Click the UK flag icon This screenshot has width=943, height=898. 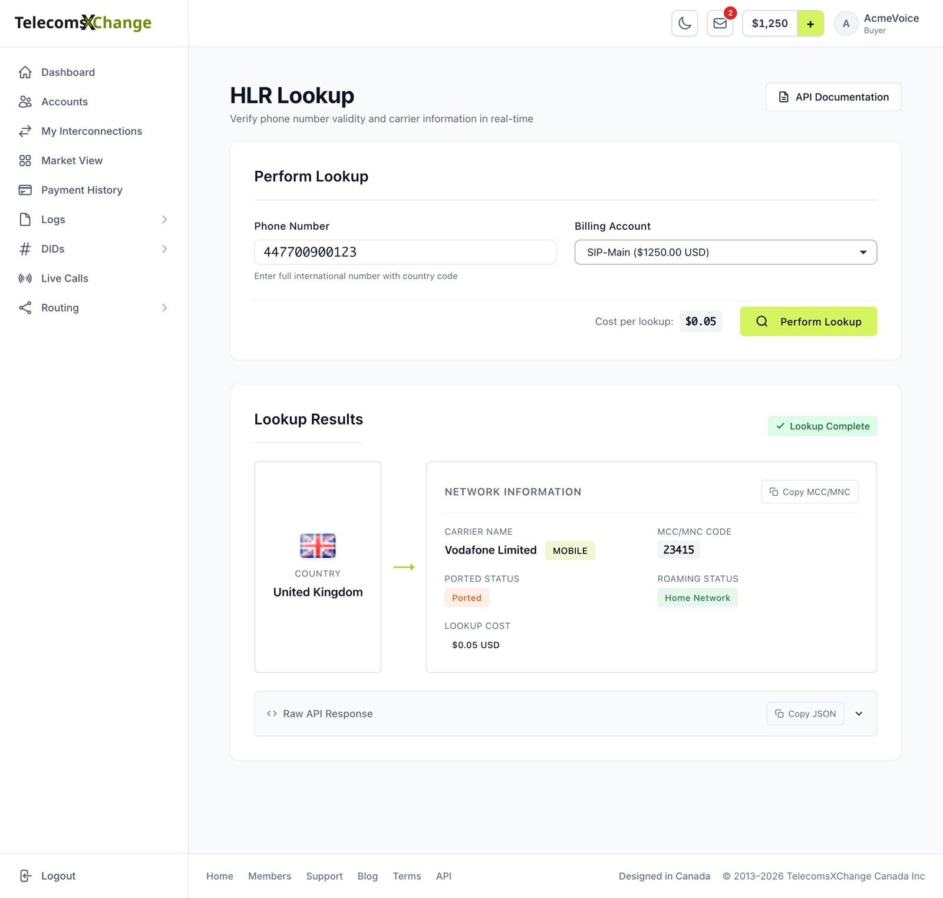[x=318, y=546]
